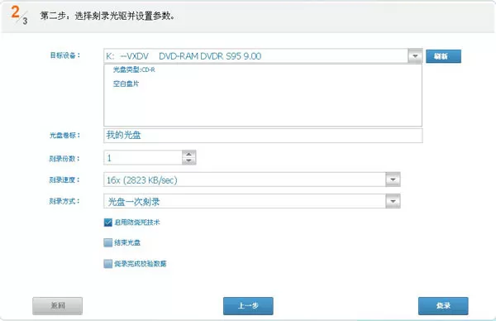This screenshot has height=321, width=496.
Task: Click the second-step heading text
Action: [107, 16]
